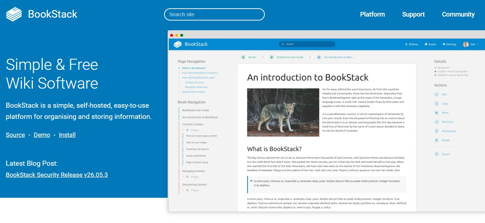Click the wolf photo in the preview page

pos(283,112)
